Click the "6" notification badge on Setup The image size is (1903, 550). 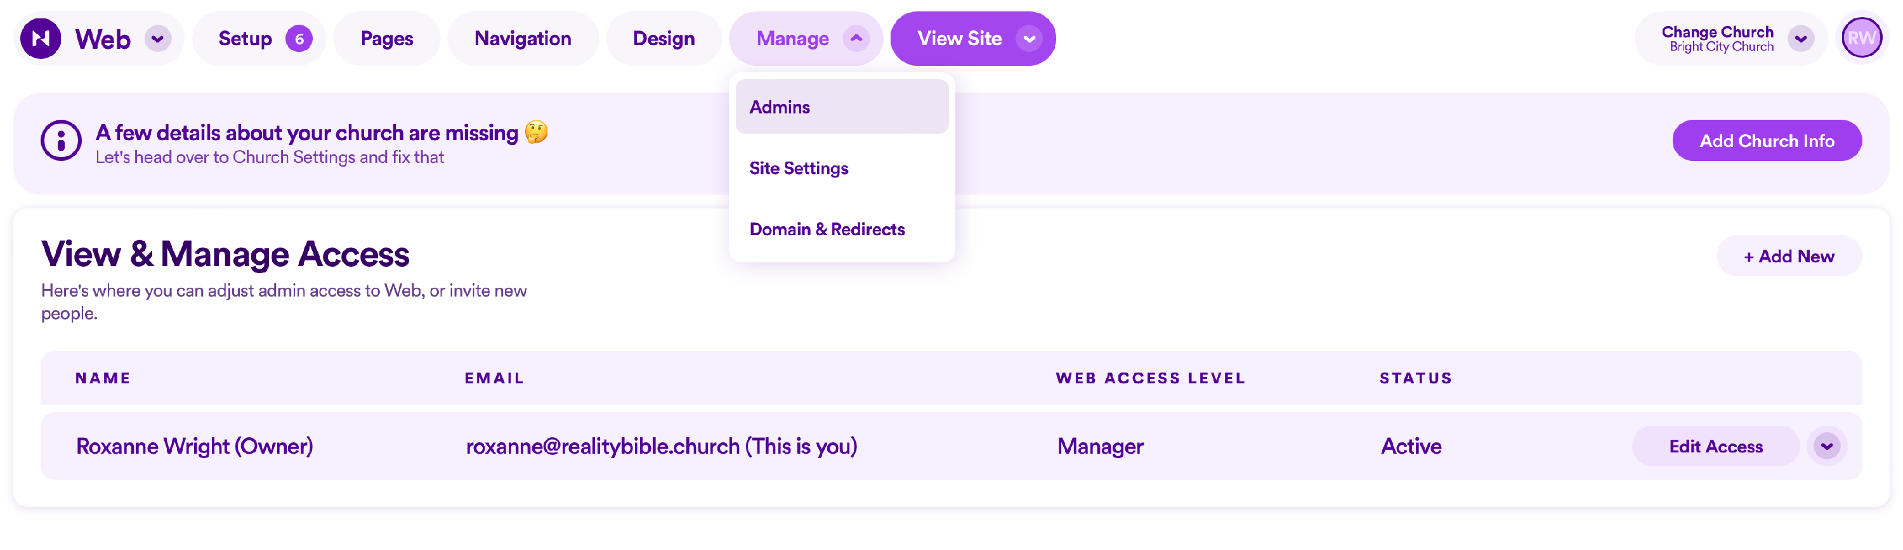click(298, 37)
